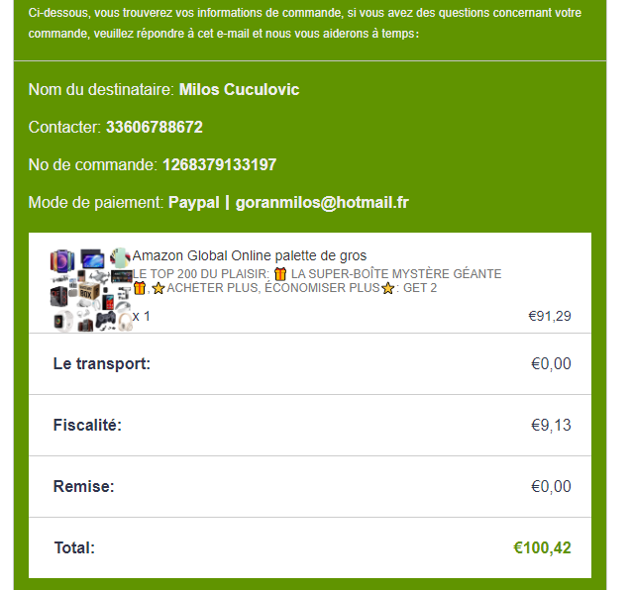The image size is (631, 590).
Task: Click the 'LE TOP 200 DU PLAISIR' description text
Action: coord(201,274)
